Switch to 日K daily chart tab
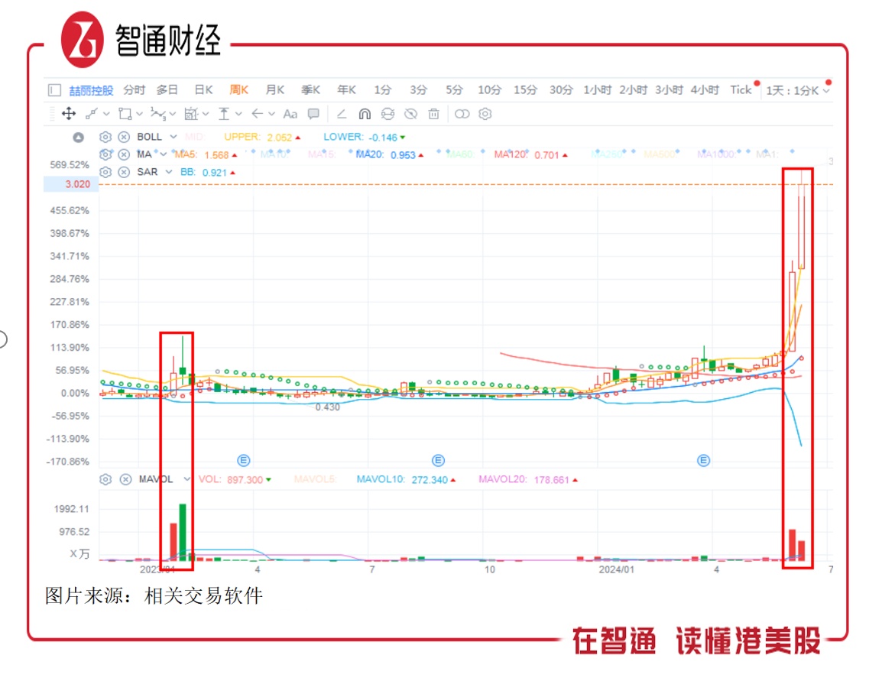The image size is (869, 681). pyautogui.click(x=203, y=89)
